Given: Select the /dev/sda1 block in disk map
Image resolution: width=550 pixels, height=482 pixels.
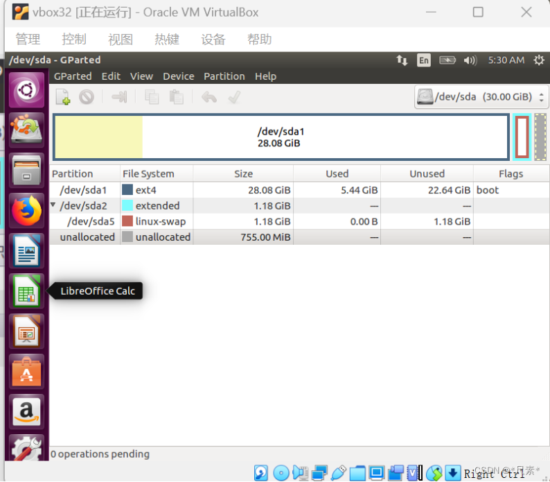Looking at the screenshot, I should tap(281, 137).
